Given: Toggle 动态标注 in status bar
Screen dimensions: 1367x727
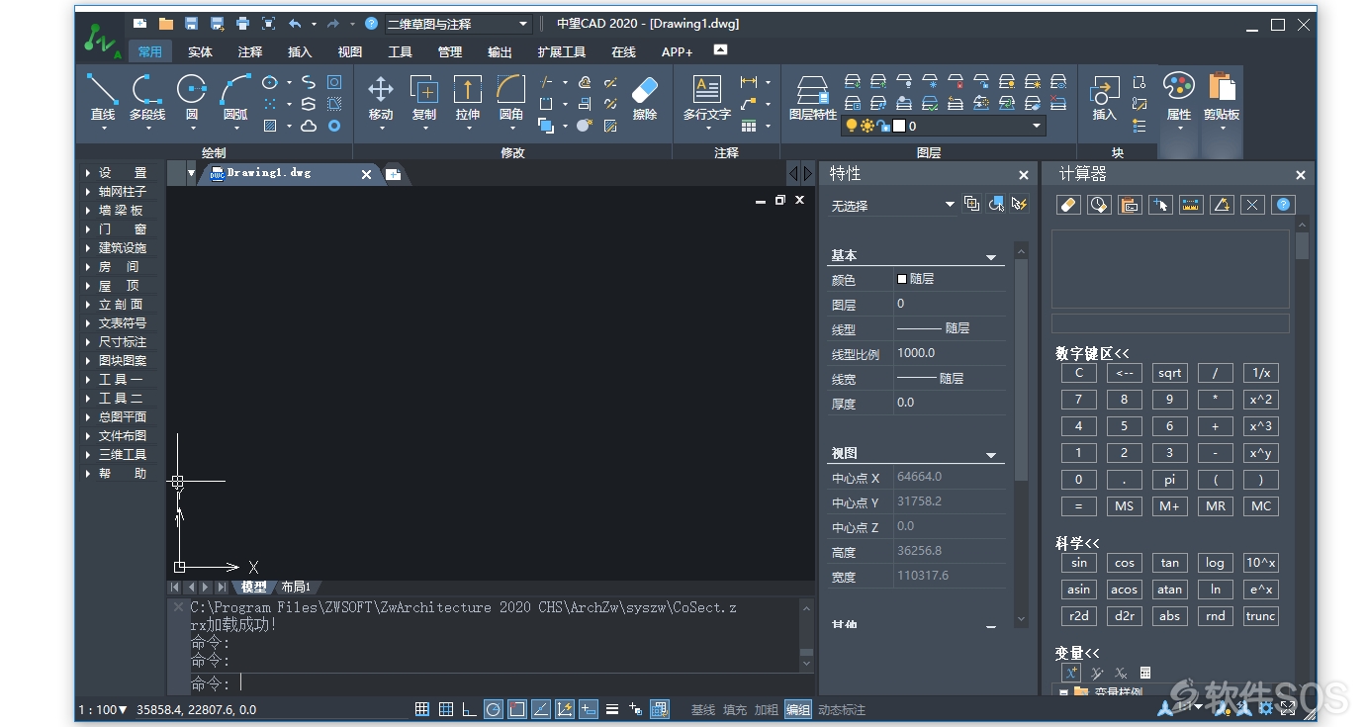Looking at the screenshot, I should 842,709.
